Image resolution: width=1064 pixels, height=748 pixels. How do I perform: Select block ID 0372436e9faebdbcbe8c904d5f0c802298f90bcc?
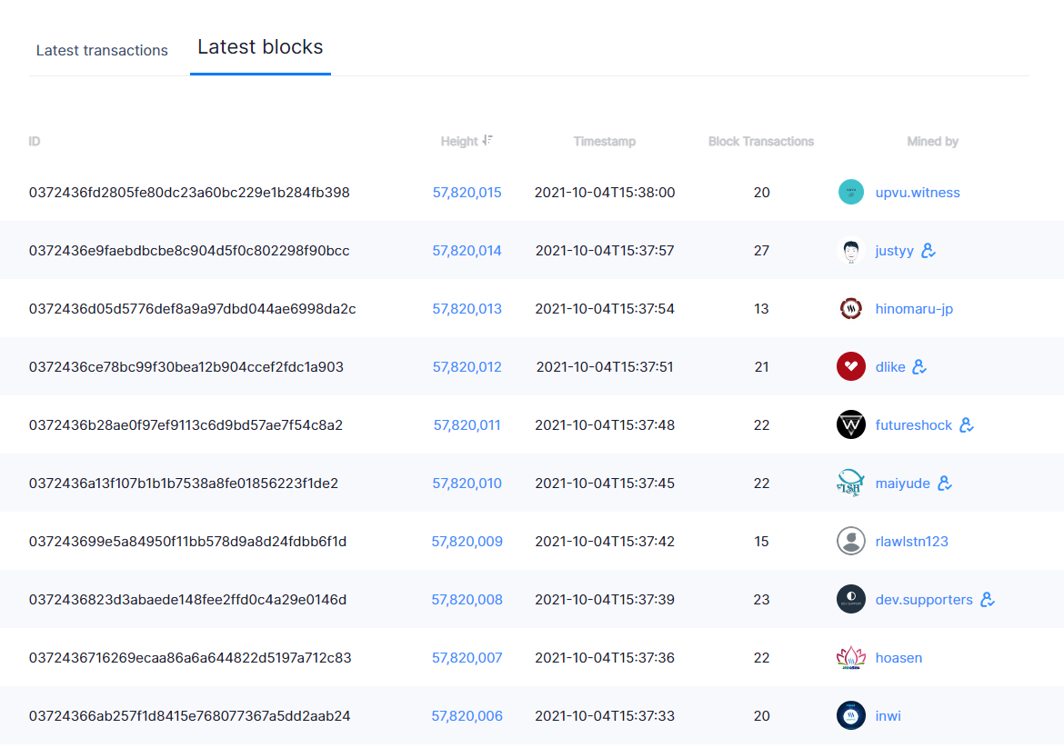[189, 251]
